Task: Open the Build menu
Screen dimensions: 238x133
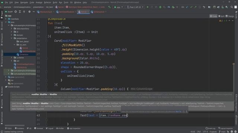Action: (x=55, y=3)
